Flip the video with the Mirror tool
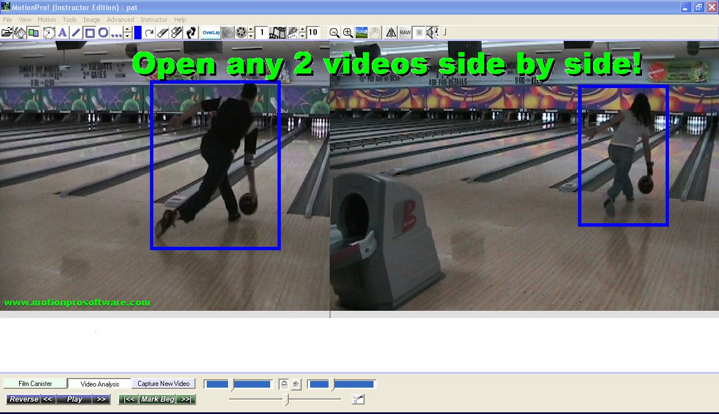This screenshot has width=719, height=414. [x=390, y=33]
